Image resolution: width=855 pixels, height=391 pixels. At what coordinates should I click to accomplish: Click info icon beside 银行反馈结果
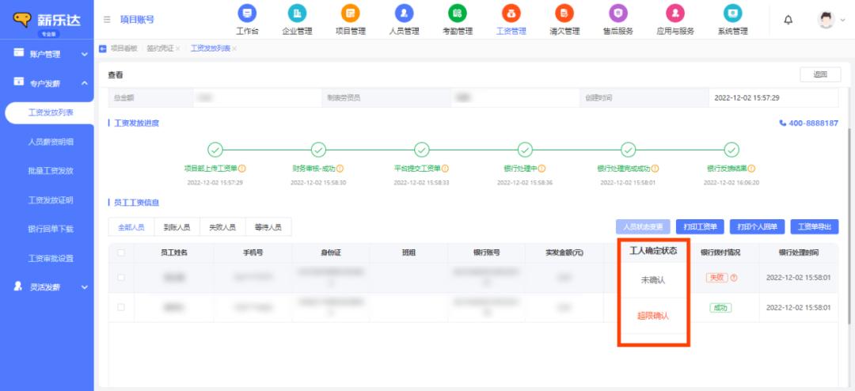(752, 169)
